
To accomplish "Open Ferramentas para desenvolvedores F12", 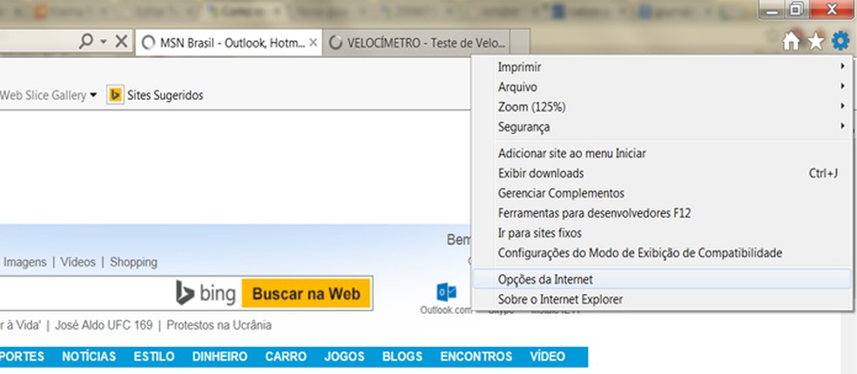I will [x=663, y=213].
